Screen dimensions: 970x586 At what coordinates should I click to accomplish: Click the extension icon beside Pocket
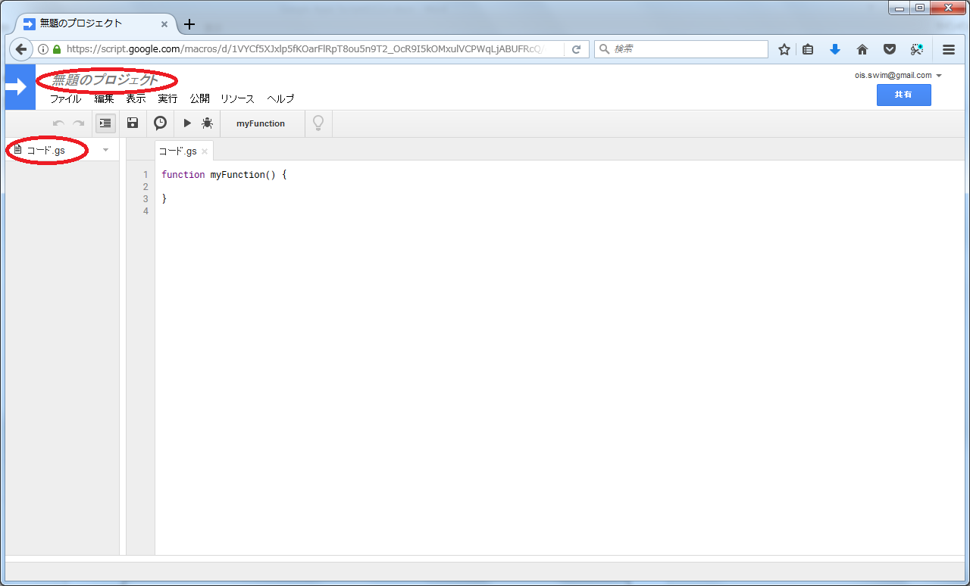pyautogui.click(x=917, y=49)
